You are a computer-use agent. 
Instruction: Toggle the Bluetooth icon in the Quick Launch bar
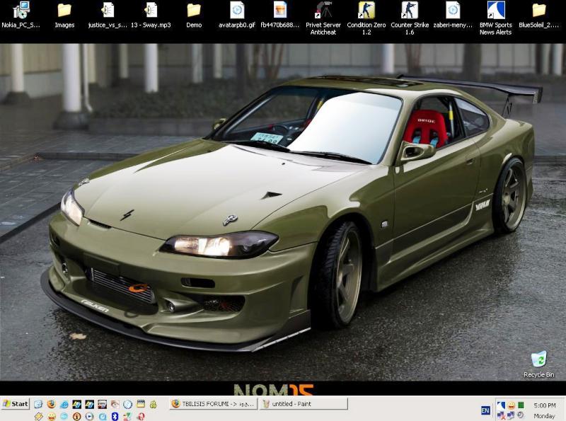pyautogui.click(x=114, y=416)
